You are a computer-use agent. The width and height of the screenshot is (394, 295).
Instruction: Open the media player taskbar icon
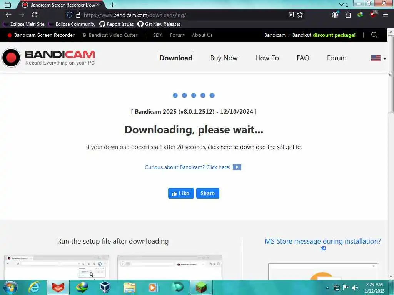tap(152, 287)
